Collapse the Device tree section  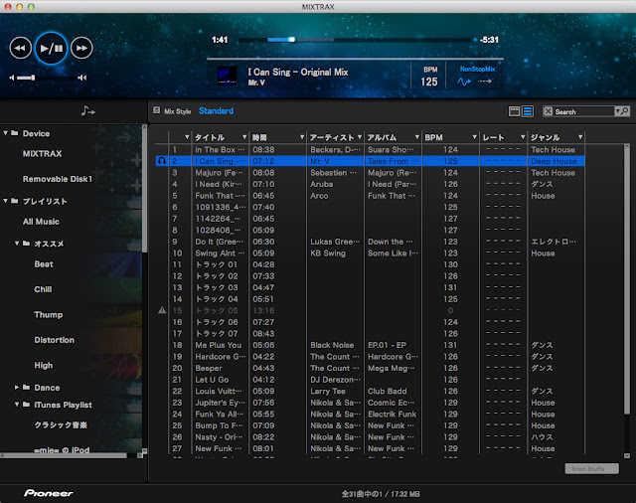pyautogui.click(x=6, y=133)
